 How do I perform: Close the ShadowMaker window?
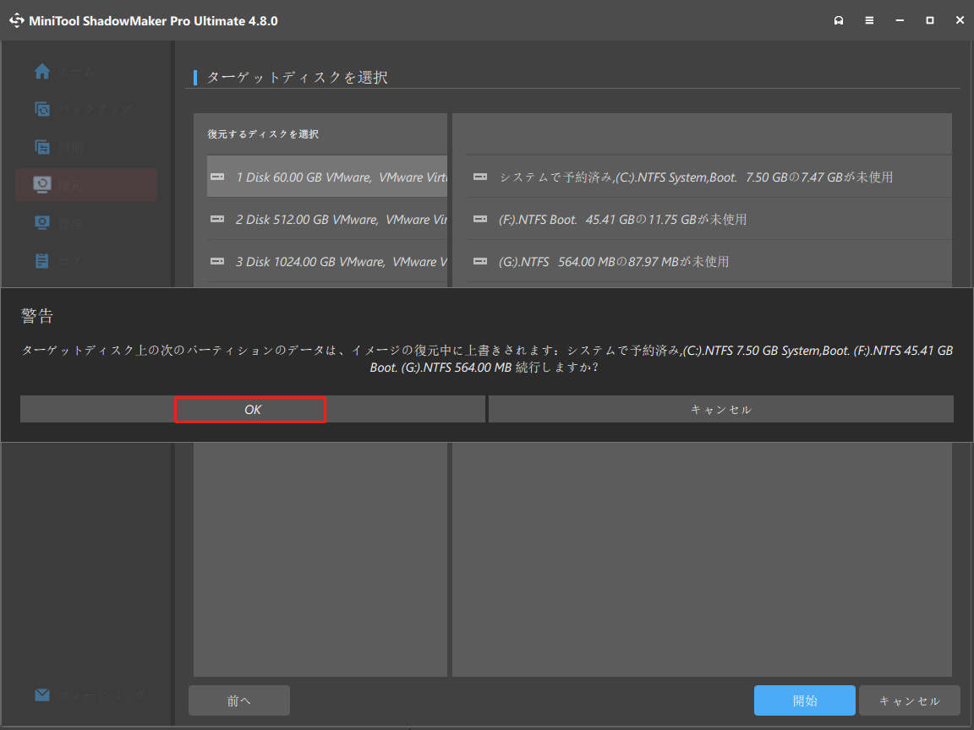(x=960, y=20)
